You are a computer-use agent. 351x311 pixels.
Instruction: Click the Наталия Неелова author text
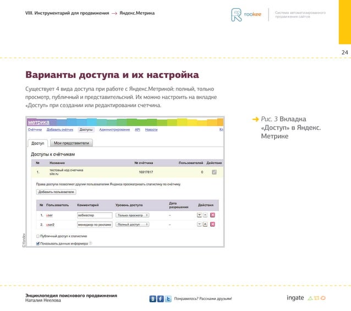pos(43,300)
